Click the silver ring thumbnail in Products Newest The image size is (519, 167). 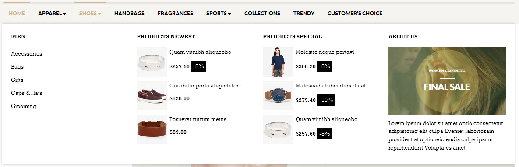(x=152, y=62)
